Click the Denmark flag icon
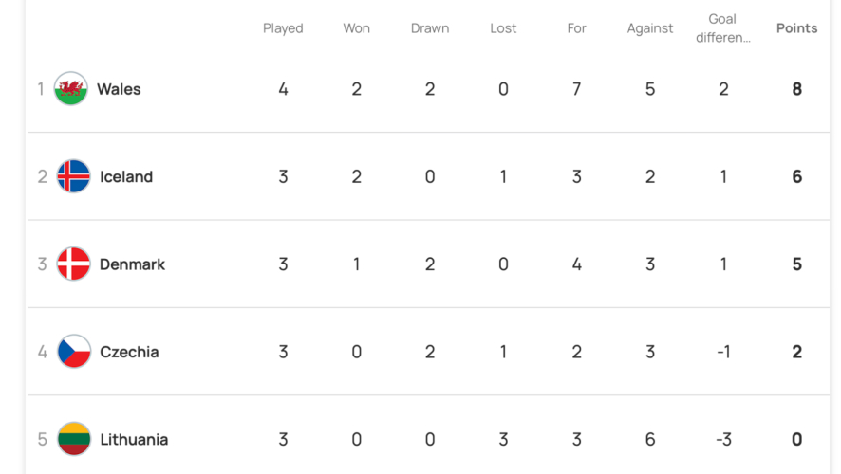Screen dimensions: 841x474 click(x=73, y=264)
